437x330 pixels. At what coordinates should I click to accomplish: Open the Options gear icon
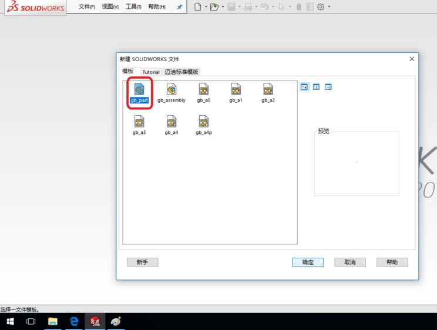coord(321,6)
